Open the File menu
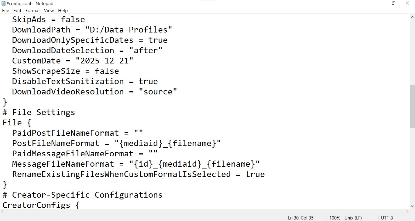Screen dimensions: 415x221 [5, 11]
